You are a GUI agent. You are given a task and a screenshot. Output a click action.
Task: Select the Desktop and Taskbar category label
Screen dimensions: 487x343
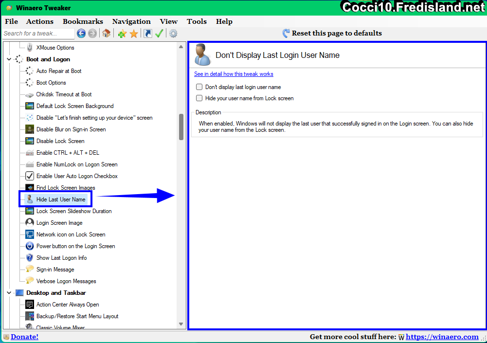pyautogui.click(x=56, y=293)
